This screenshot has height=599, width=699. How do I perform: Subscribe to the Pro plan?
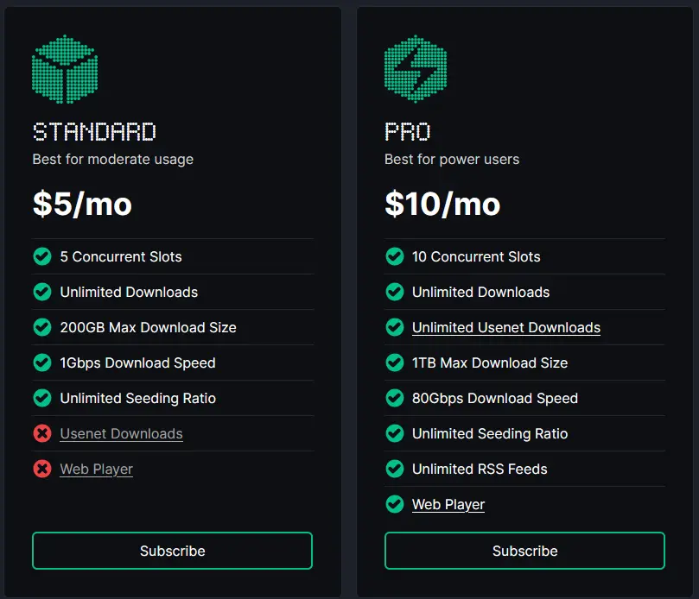pyautogui.click(x=524, y=551)
